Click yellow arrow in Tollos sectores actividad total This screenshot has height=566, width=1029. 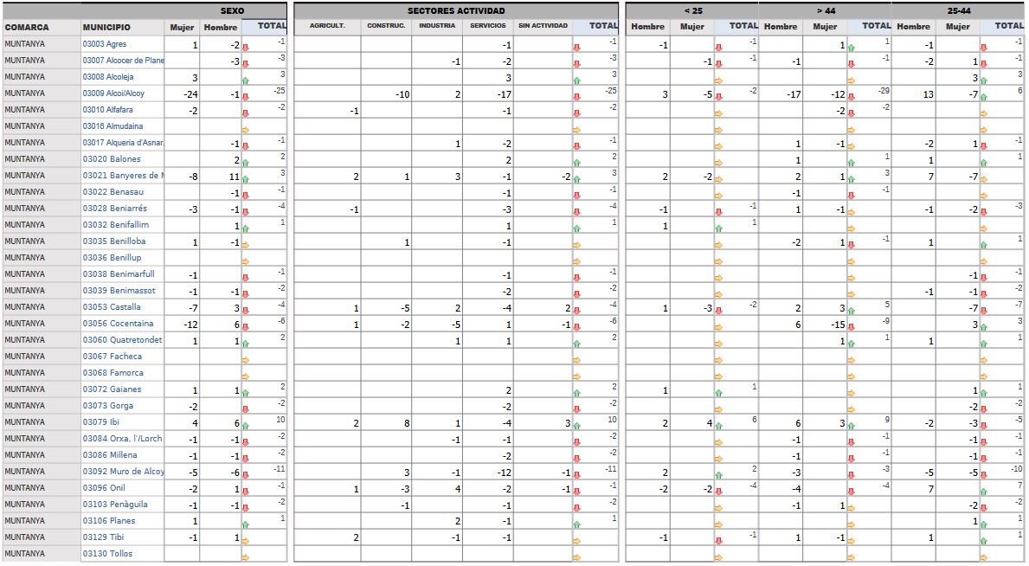(x=576, y=557)
